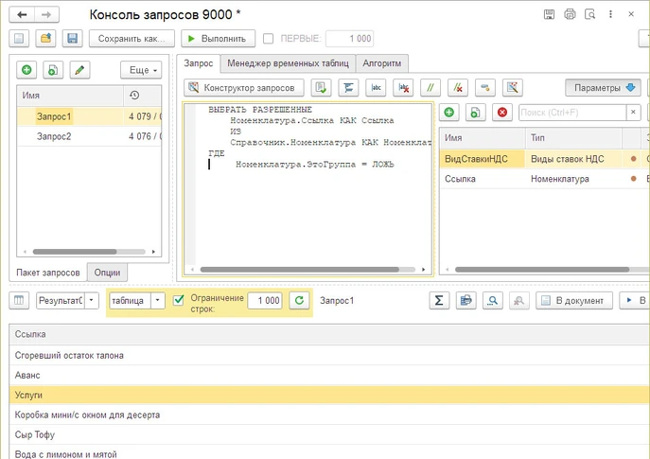Click the sigma totals icon
The height and width of the screenshot is (459, 650).
click(x=439, y=301)
